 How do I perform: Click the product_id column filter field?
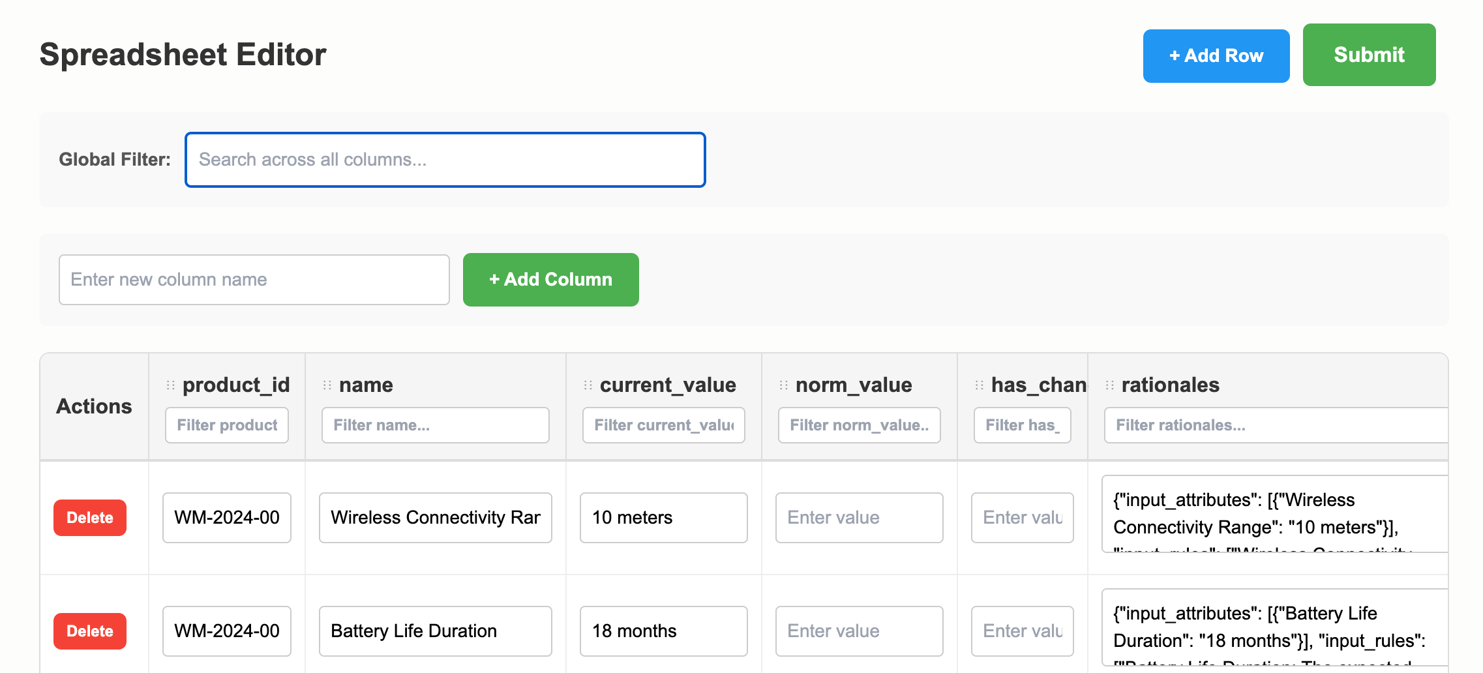pyautogui.click(x=227, y=425)
